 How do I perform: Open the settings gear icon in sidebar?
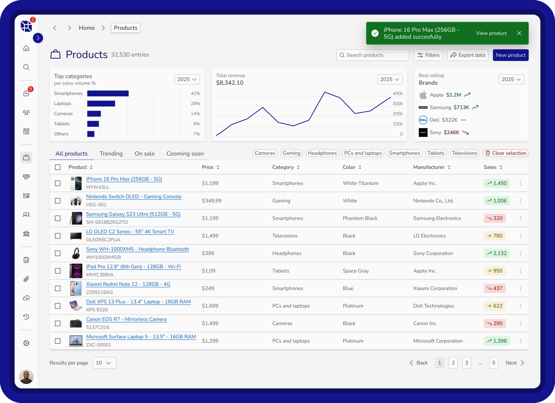click(26, 343)
